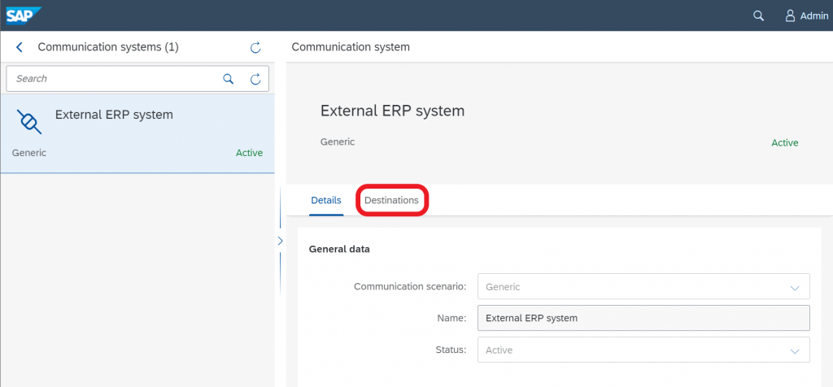Click Active status in list item

tap(249, 153)
